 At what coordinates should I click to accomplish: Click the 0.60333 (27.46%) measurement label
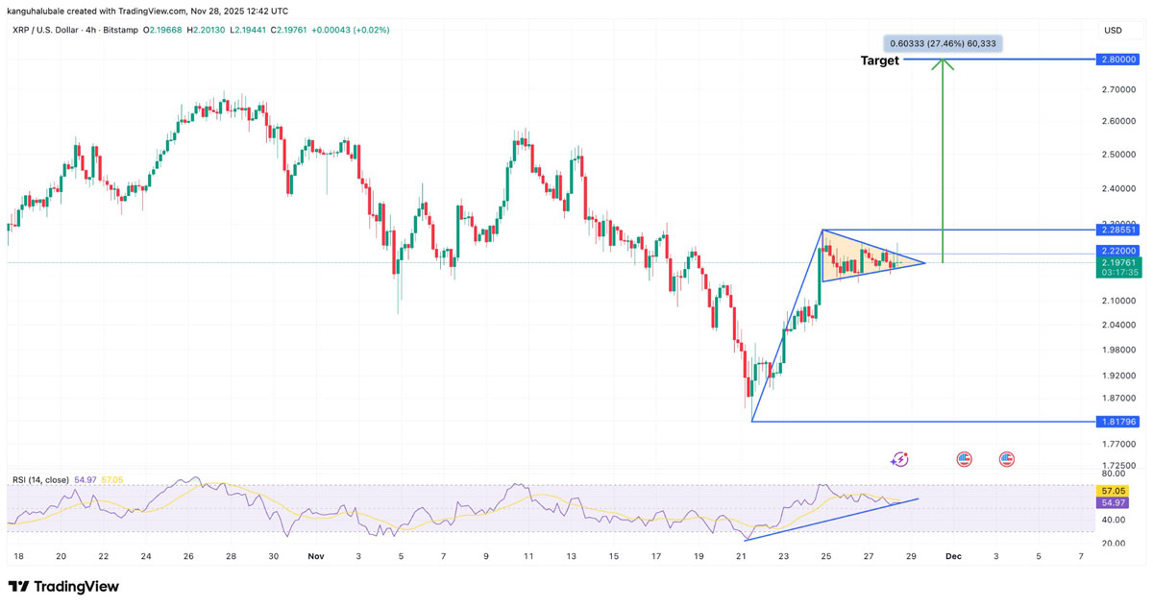[943, 42]
